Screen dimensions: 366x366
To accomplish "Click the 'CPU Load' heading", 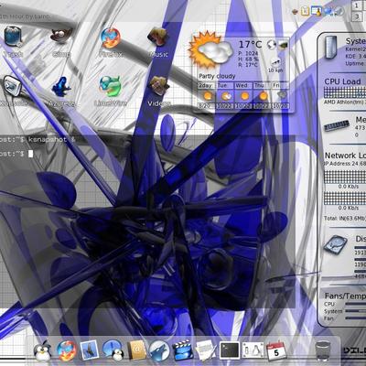I will tap(342, 81).
